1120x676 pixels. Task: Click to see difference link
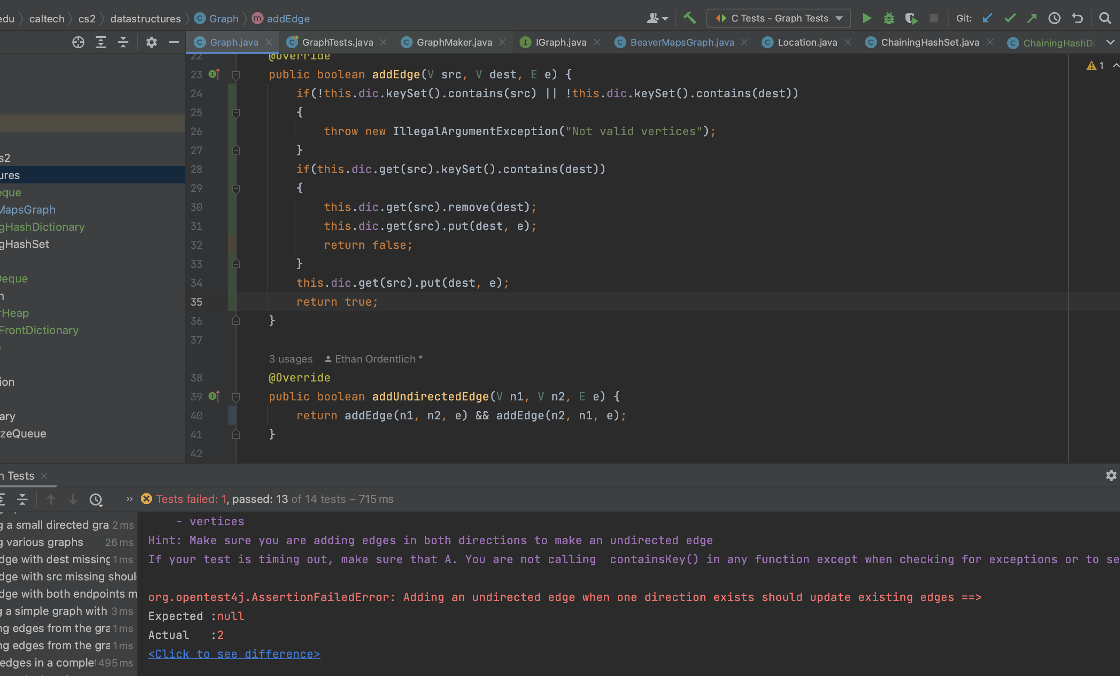(234, 654)
